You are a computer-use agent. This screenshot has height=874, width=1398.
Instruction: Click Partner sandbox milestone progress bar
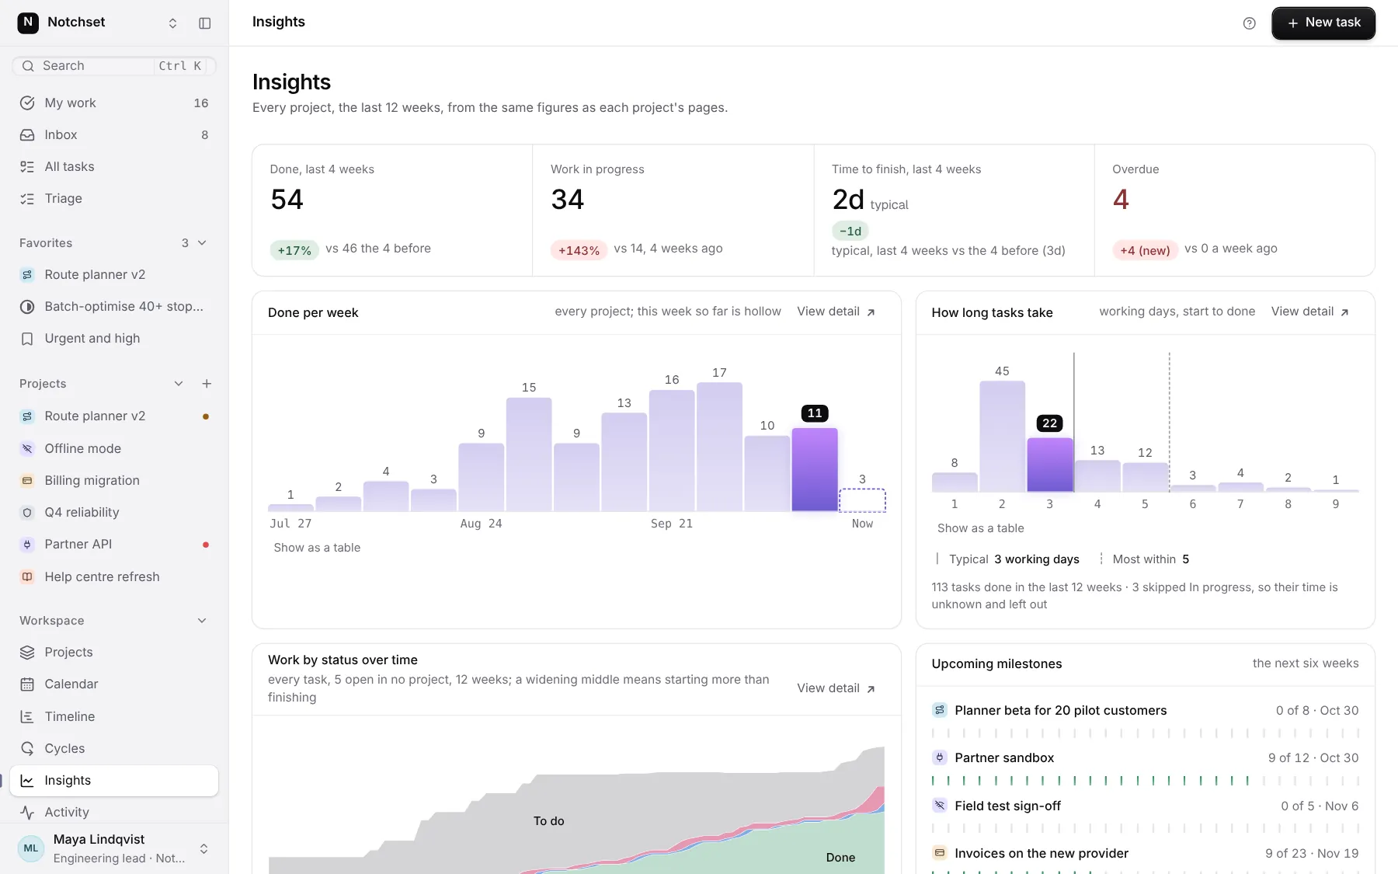click(x=1146, y=781)
